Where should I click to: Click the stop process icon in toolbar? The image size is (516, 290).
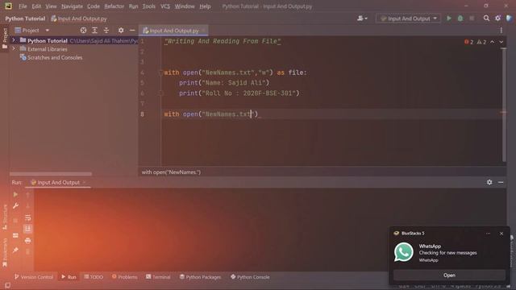[x=472, y=19]
